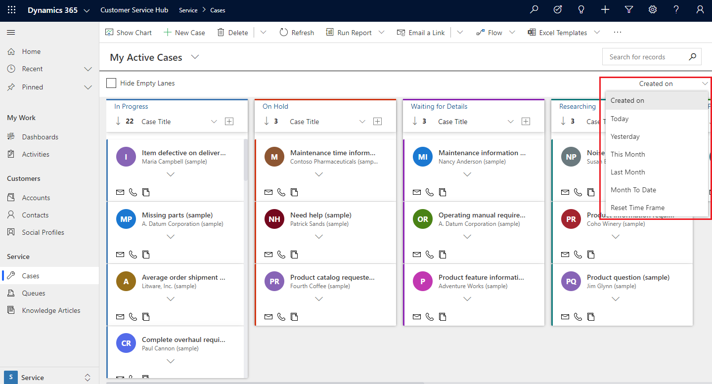Open more commands ellipsis
Viewport: 712px width, 384px height.
617,32
